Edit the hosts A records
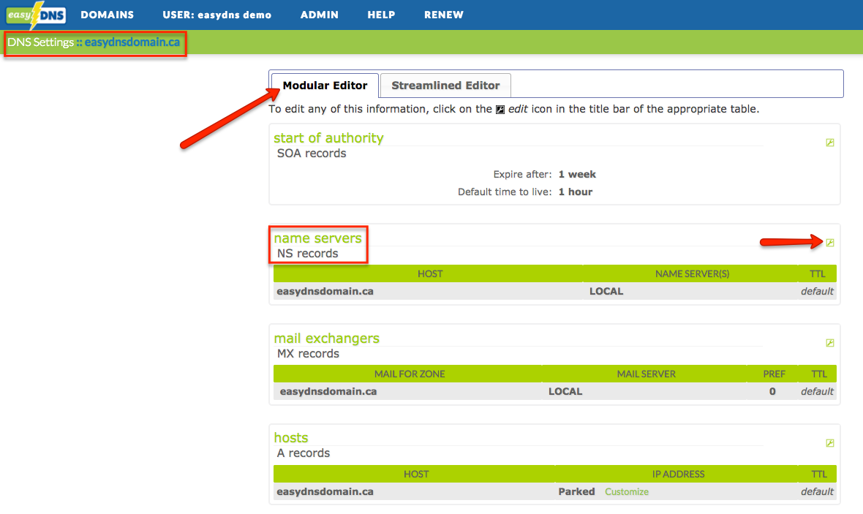This screenshot has width=863, height=514. coord(830,443)
